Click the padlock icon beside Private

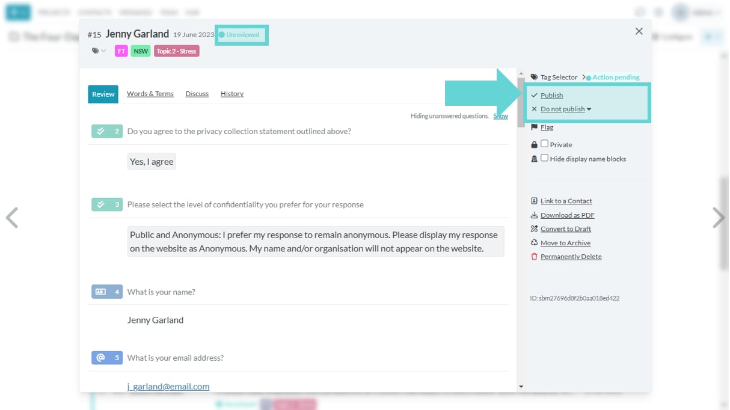(x=534, y=145)
